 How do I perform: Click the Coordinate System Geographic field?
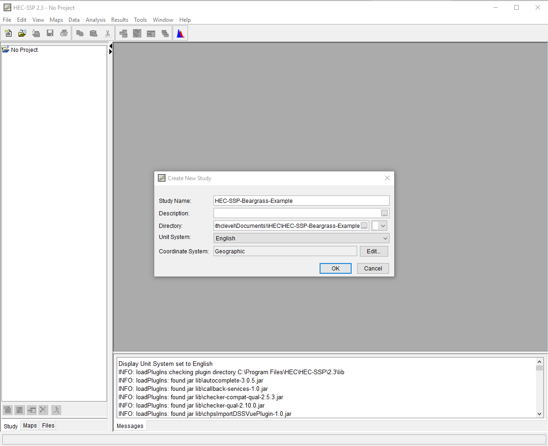(285, 251)
